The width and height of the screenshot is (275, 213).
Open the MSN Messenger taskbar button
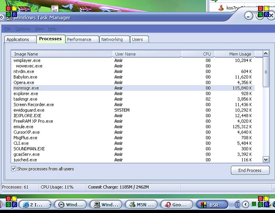point(141,205)
